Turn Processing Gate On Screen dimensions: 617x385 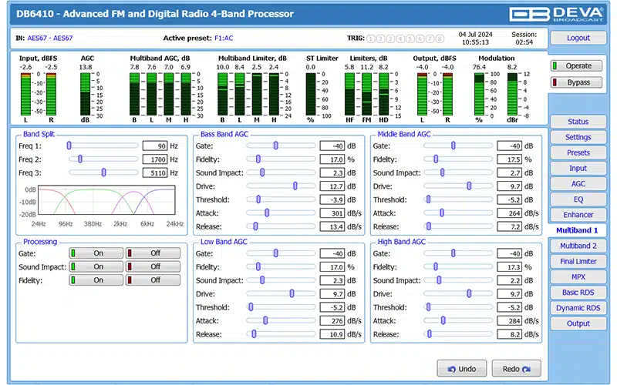[x=96, y=253]
